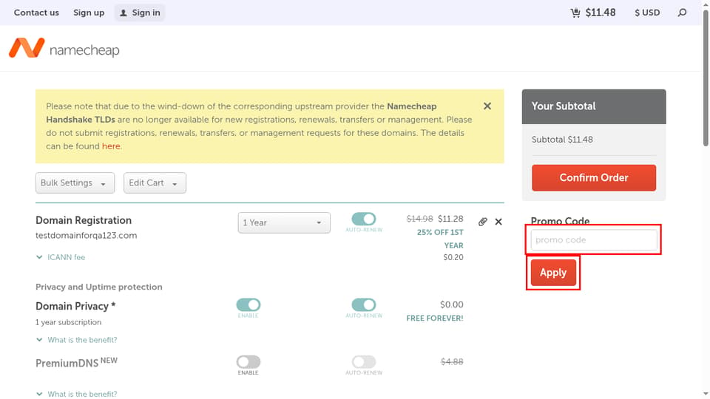Click the Confirm Order button
This screenshot has width=710, height=399.
pos(594,178)
